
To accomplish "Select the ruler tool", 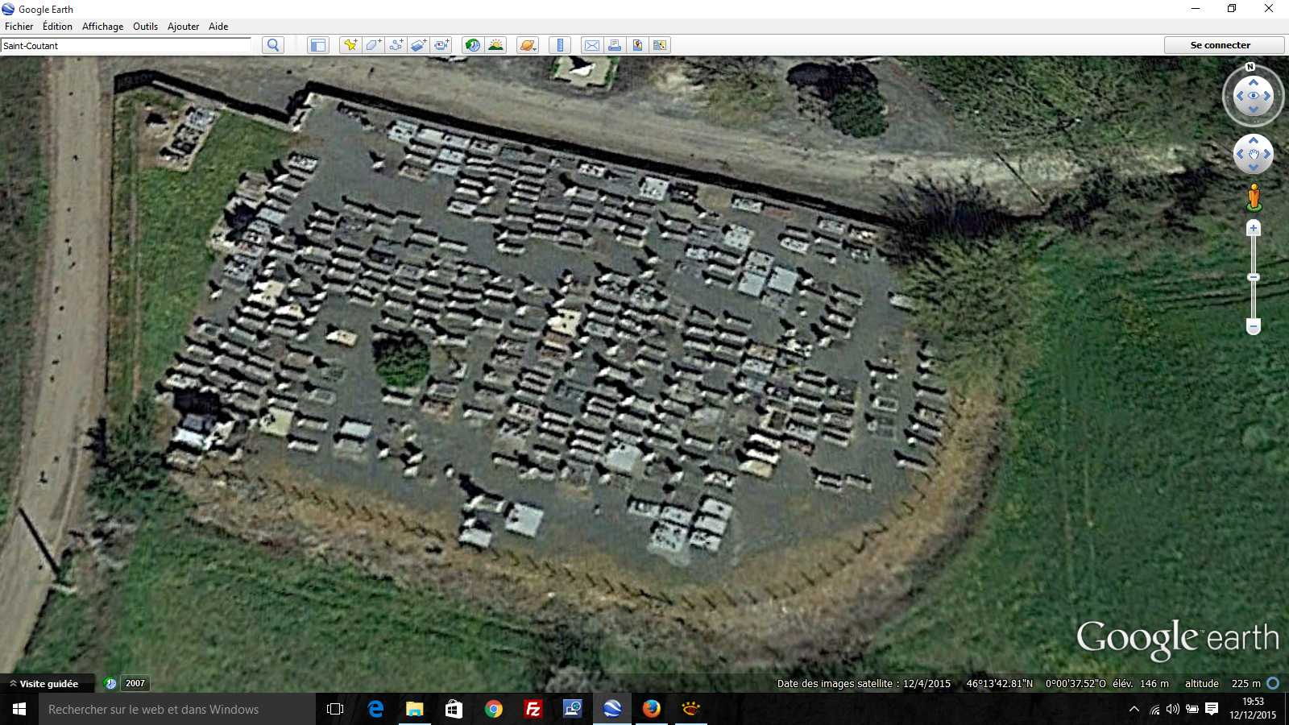I will pyautogui.click(x=560, y=45).
